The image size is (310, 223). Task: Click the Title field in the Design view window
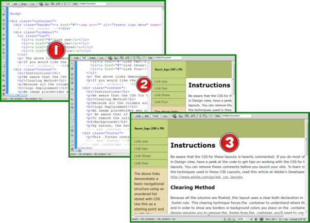pyautogui.click(x=236, y=116)
